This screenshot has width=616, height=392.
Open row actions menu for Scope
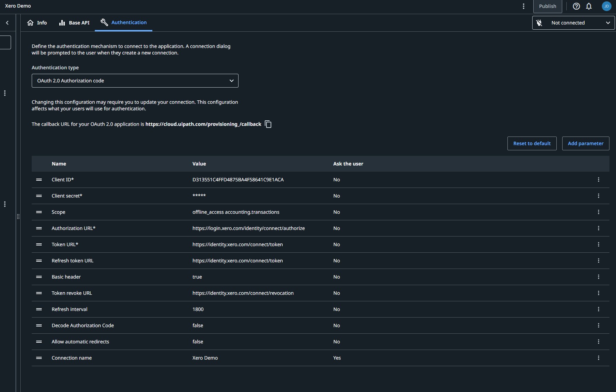click(x=598, y=212)
